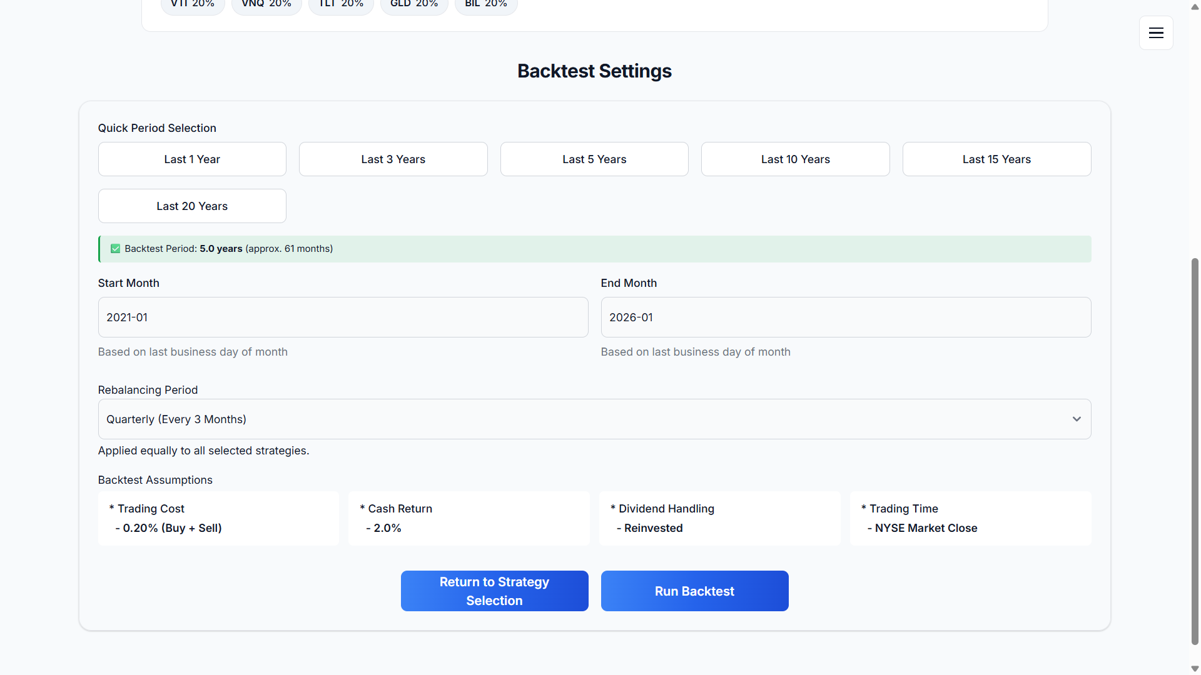The height and width of the screenshot is (675, 1201).
Task: Select the Last 20 Years period
Action: tap(191, 206)
